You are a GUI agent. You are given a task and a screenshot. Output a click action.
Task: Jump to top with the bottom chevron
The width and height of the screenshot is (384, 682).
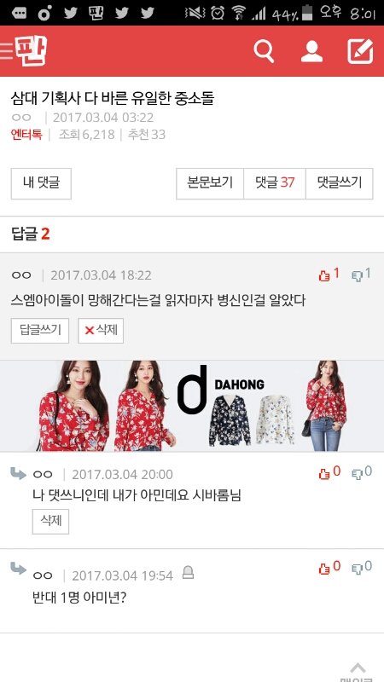(x=358, y=668)
